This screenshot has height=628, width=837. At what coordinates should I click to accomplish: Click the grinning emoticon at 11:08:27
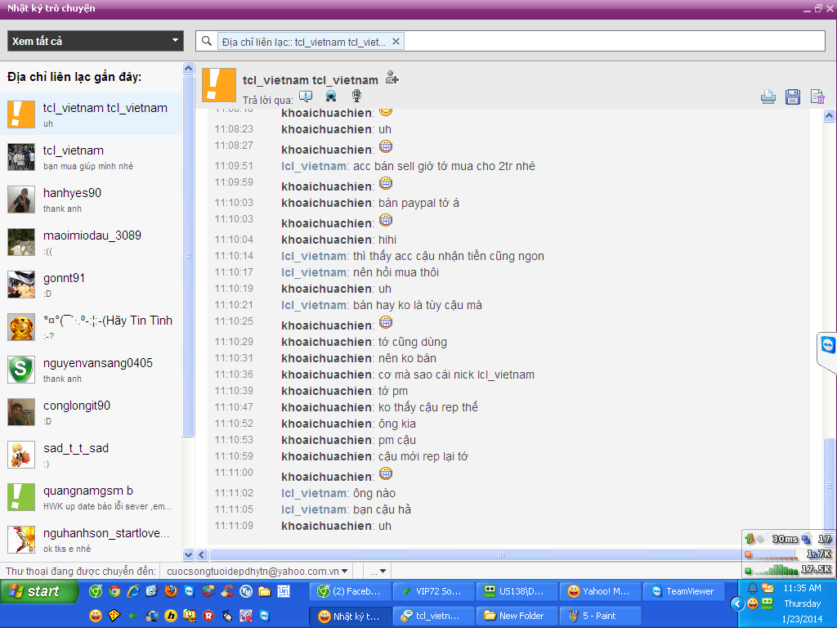tap(386, 146)
